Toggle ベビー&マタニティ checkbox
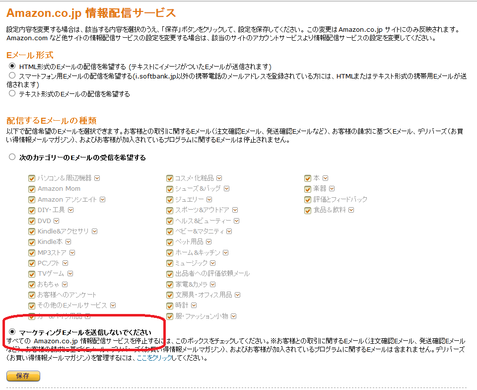 pos(170,232)
